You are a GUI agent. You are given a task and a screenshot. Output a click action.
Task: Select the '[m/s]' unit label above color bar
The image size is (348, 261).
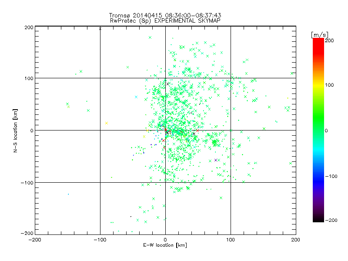click(x=319, y=35)
